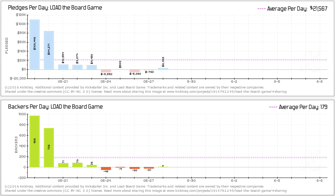This screenshot has height=196, width=335.
Task: Click the 966 backers bar
Action: (x=35, y=142)
